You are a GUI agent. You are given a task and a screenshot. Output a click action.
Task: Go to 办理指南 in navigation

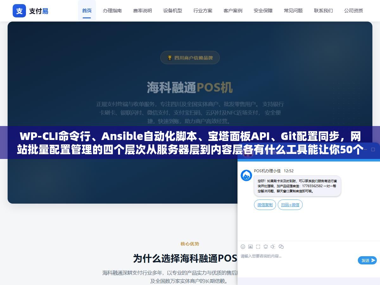(x=112, y=10)
